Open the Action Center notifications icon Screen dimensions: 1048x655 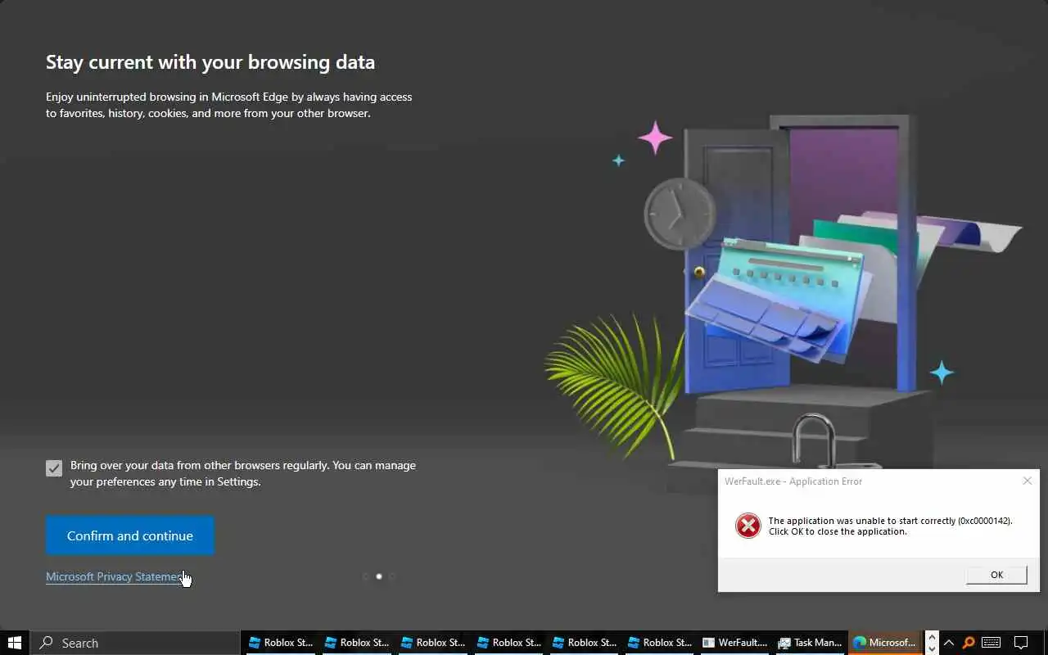1021,643
